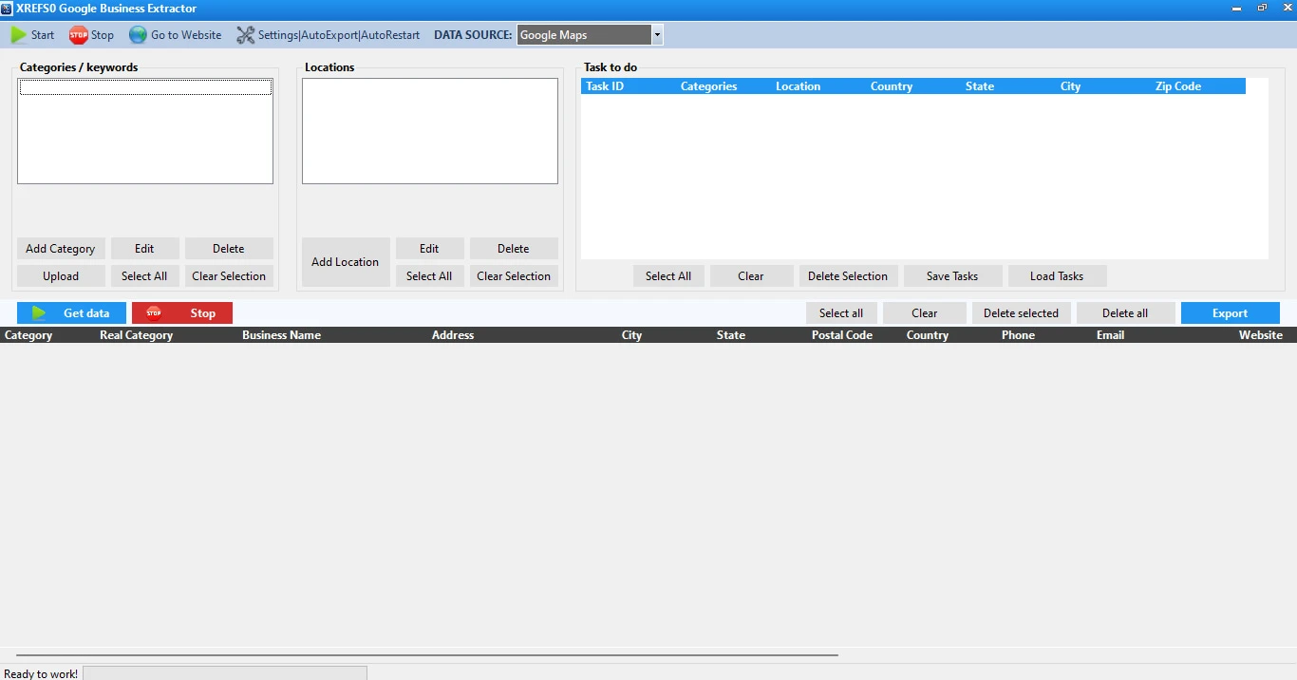Click Select All under Locations list
This screenshot has height=680, width=1297.
point(429,276)
